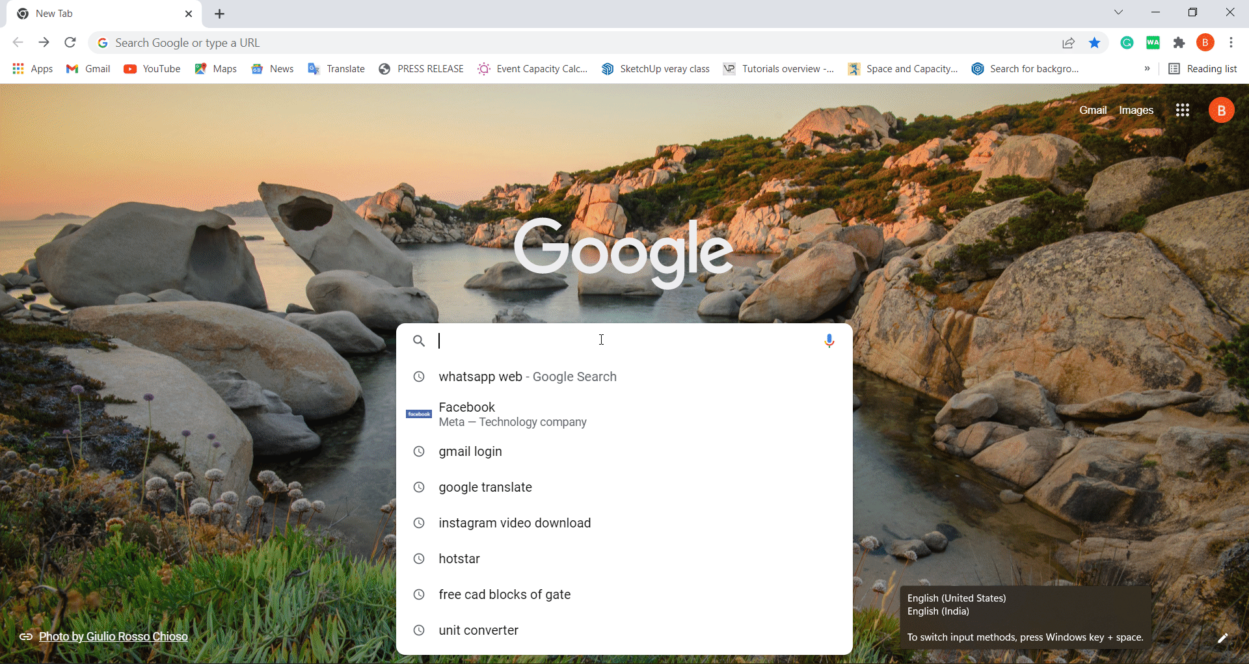Open the News bookmark

273,69
